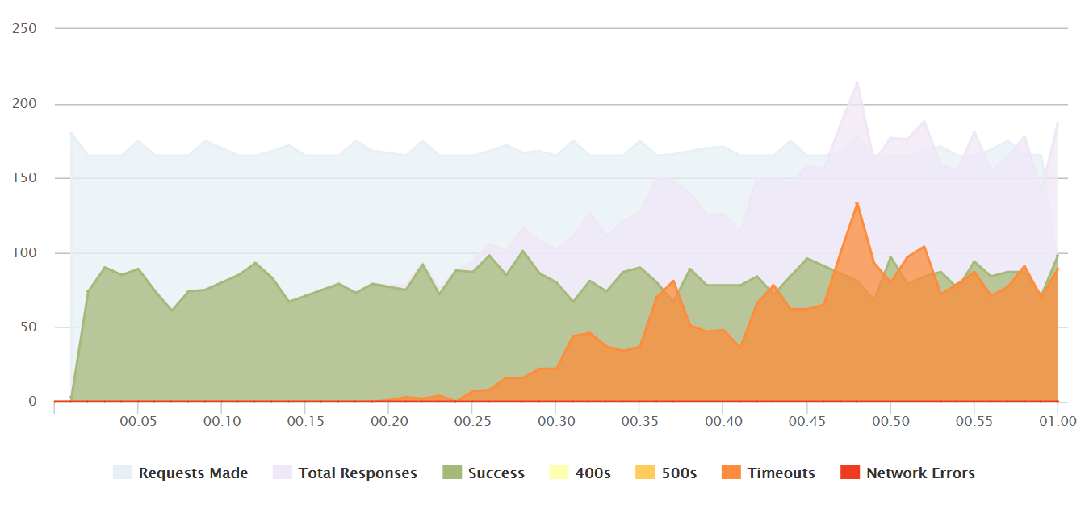Hide the Timeouts series via legend text

tap(781, 473)
